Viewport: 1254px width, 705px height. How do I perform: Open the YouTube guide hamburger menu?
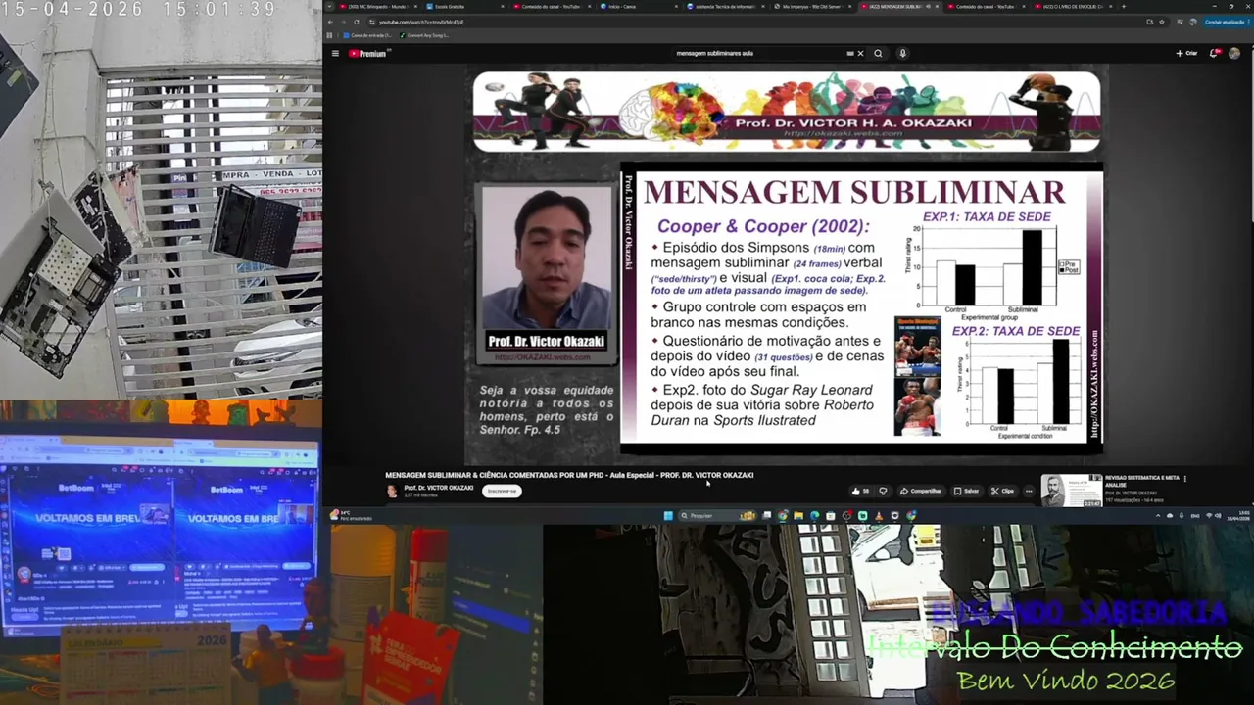coord(335,54)
